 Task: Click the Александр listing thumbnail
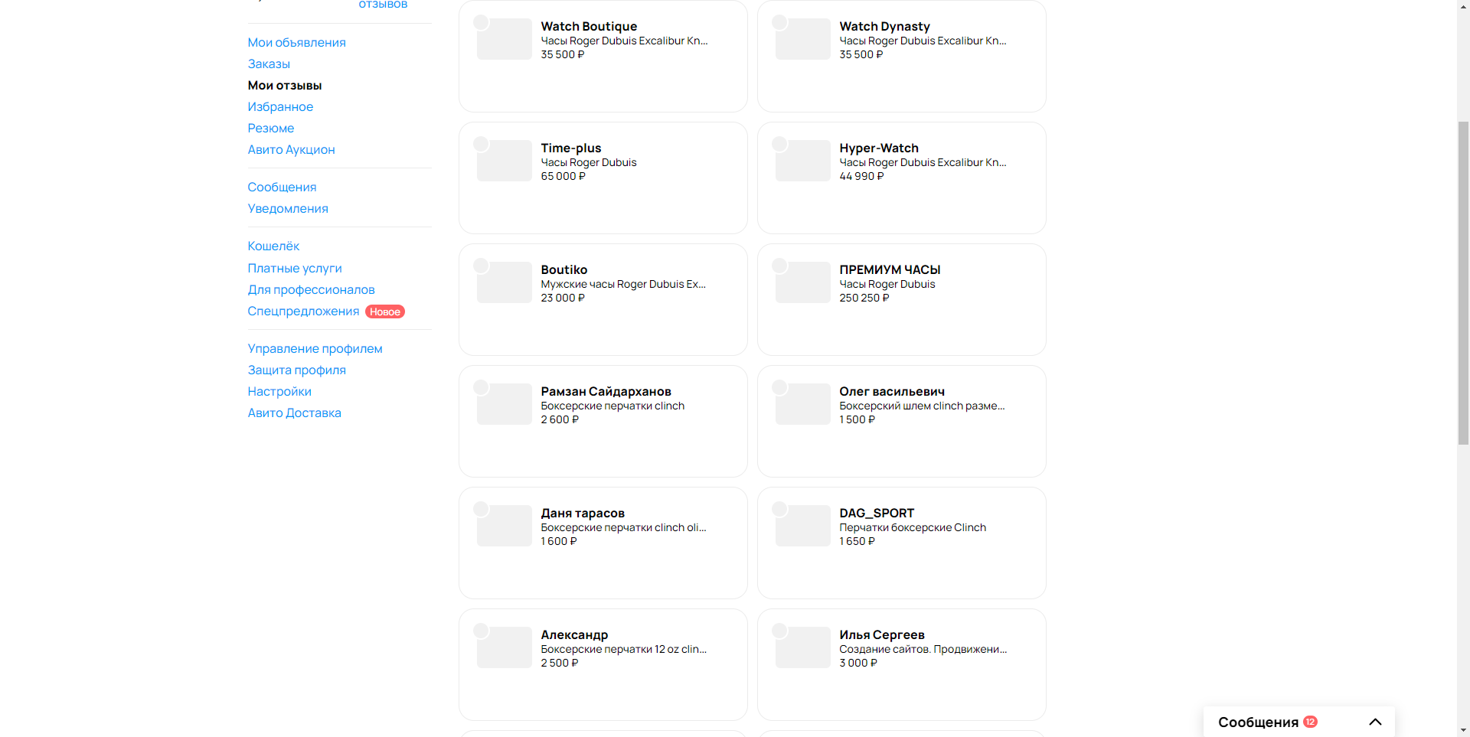tap(504, 647)
